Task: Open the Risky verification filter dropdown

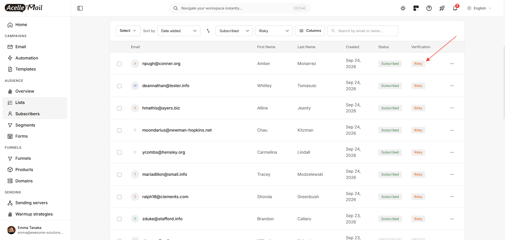Action: click(x=274, y=31)
